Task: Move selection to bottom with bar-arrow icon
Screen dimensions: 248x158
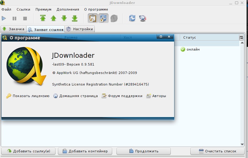Action: coord(75,18)
